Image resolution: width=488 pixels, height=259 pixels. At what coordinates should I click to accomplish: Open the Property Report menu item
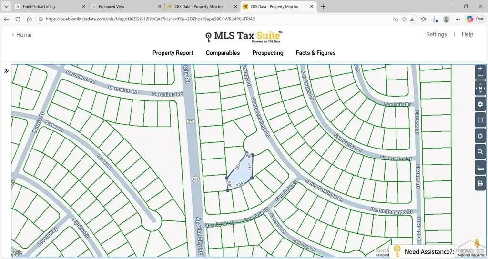(x=173, y=53)
